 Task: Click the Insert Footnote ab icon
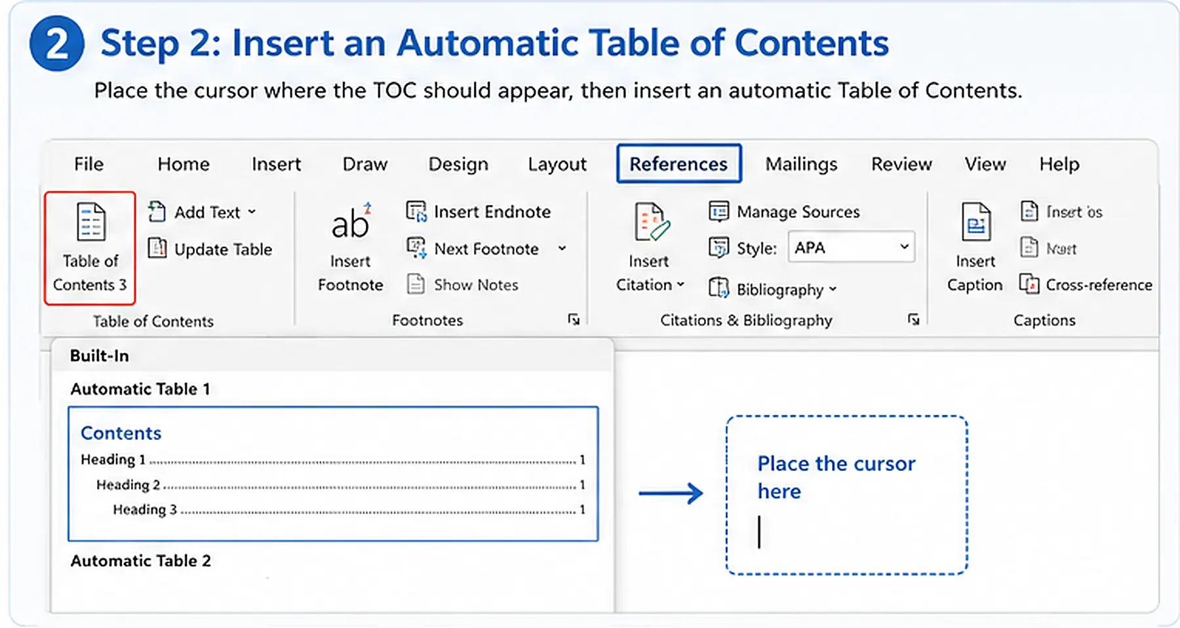(x=351, y=222)
